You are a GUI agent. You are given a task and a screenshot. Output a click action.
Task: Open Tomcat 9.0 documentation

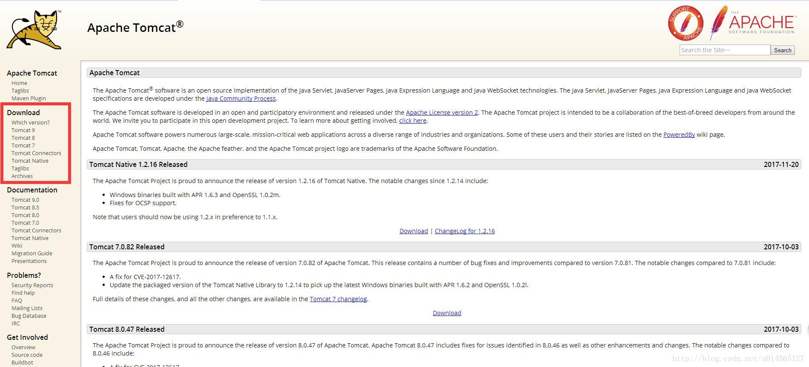coord(25,200)
